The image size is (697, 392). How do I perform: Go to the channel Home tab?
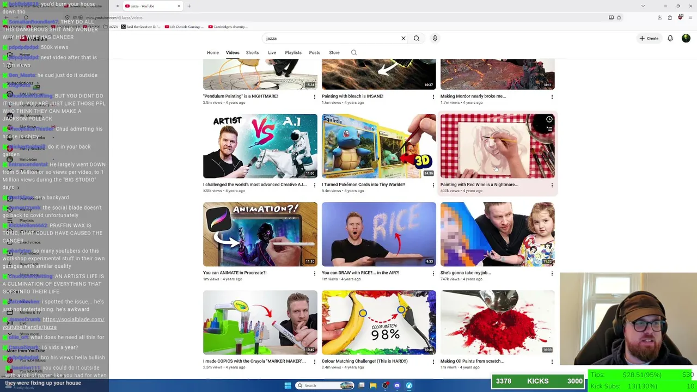[213, 53]
